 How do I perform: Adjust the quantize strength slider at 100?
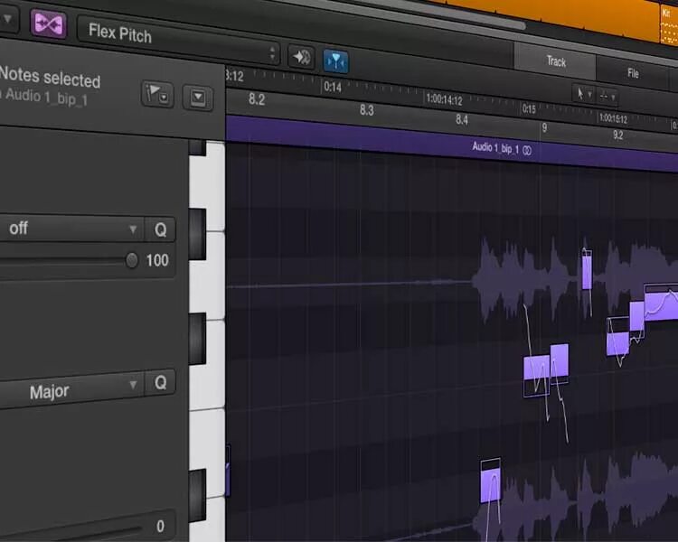(x=131, y=260)
